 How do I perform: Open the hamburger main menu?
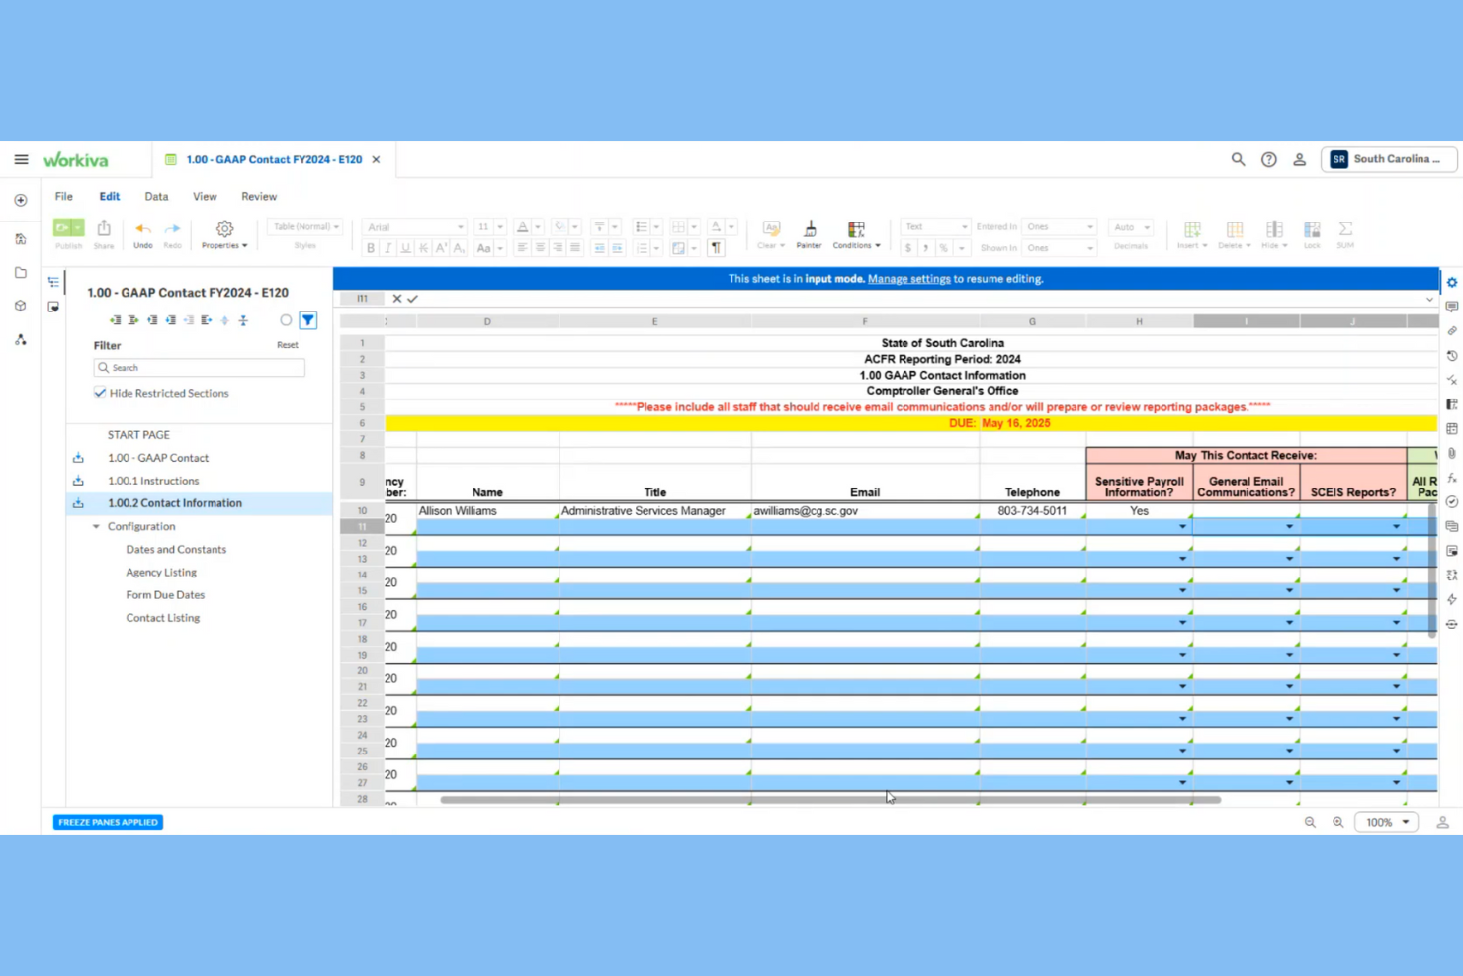click(x=21, y=159)
